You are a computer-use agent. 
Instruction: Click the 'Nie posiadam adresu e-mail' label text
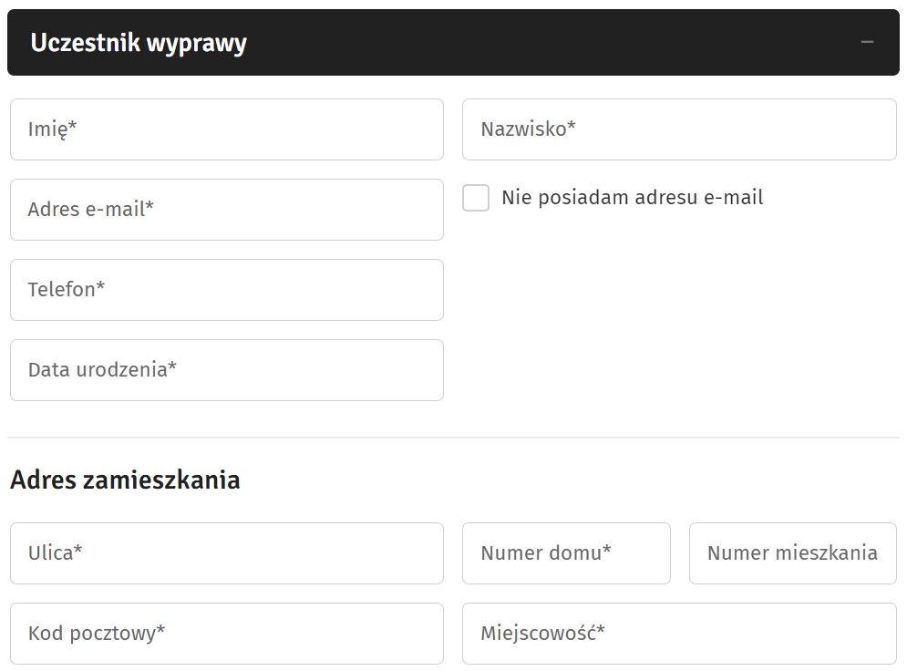click(633, 198)
